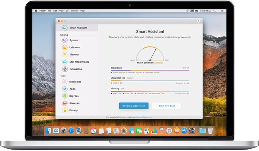Click the MacFly Pro menu bar icon
Image resolution: width=259 pixels, height=151 pixels.
click(192, 11)
